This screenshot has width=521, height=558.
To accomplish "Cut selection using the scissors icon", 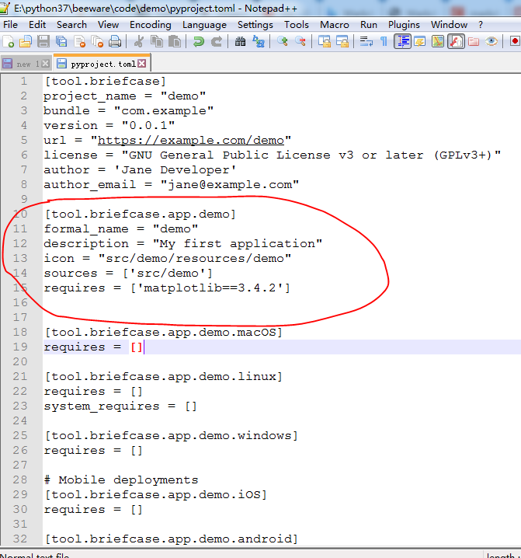I will pyautogui.click(x=138, y=42).
